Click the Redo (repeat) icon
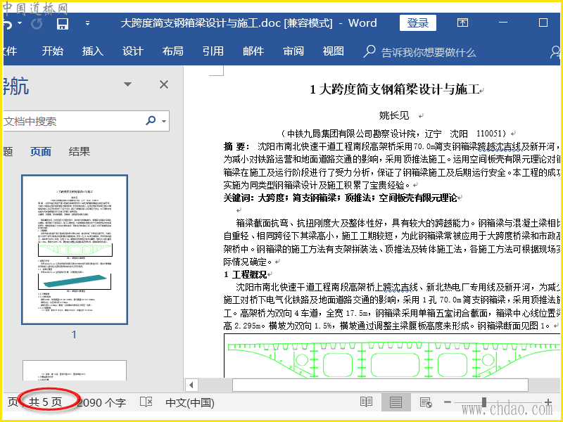The width and height of the screenshot is (563, 422). 37,24
